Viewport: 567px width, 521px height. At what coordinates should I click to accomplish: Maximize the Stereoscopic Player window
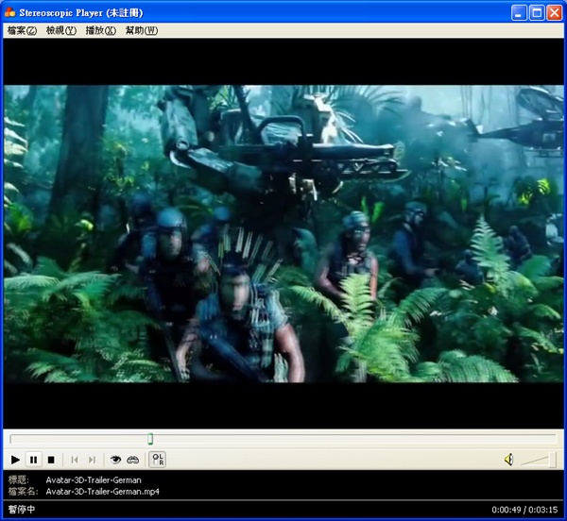point(537,13)
